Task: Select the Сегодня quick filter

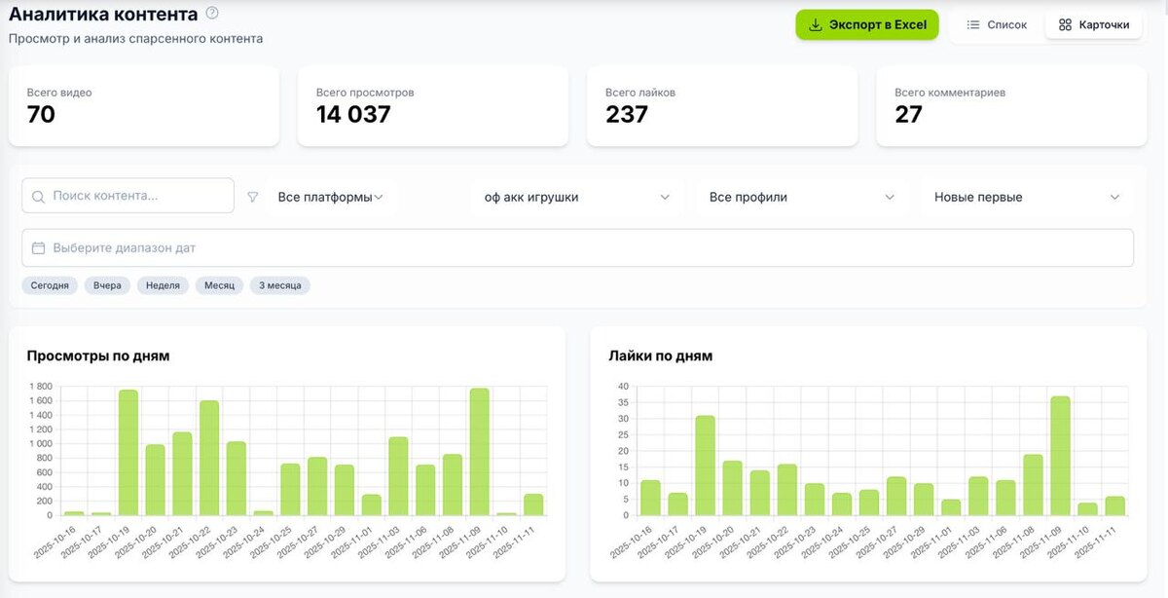Action: point(50,286)
